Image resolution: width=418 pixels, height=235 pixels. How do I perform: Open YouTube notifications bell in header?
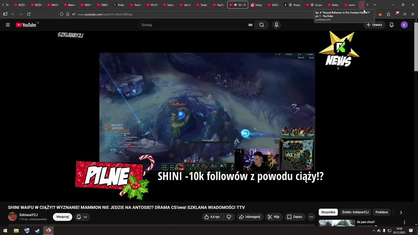[x=392, y=25]
